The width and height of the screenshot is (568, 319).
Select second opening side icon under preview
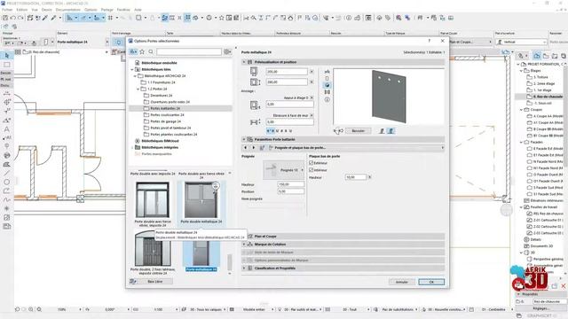390,130
